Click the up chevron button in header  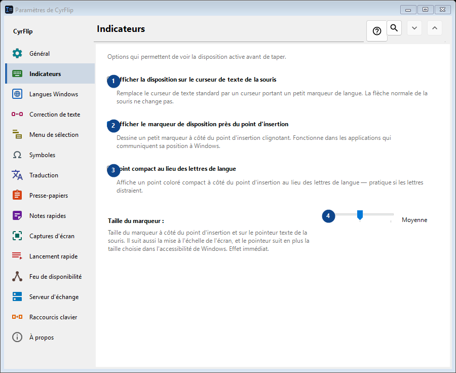tap(435, 28)
